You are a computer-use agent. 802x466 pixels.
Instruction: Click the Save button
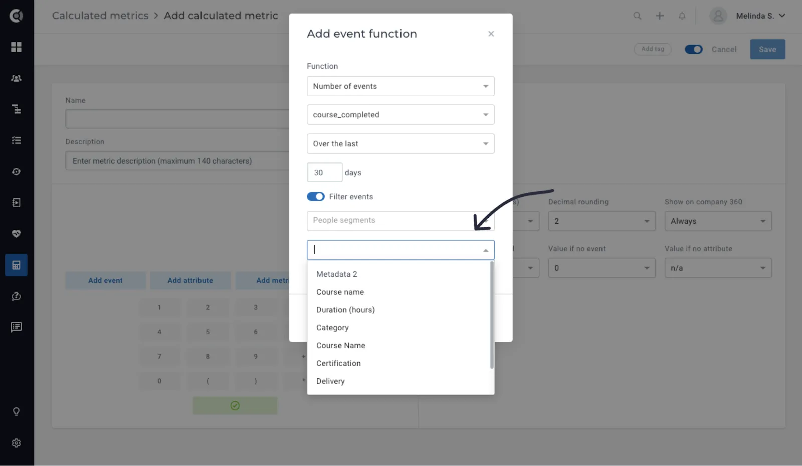pyautogui.click(x=767, y=49)
